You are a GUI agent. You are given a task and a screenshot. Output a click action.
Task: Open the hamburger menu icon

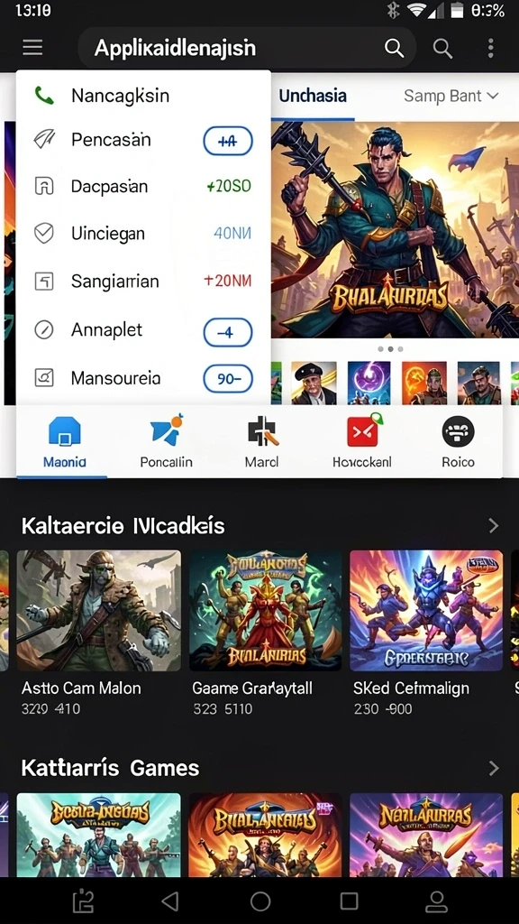coord(32,48)
